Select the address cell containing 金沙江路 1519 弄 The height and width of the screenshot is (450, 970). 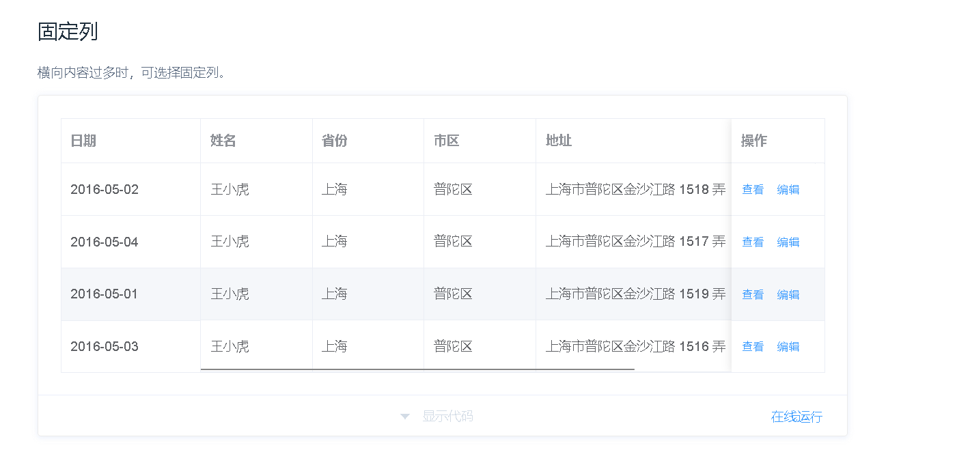tap(635, 294)
